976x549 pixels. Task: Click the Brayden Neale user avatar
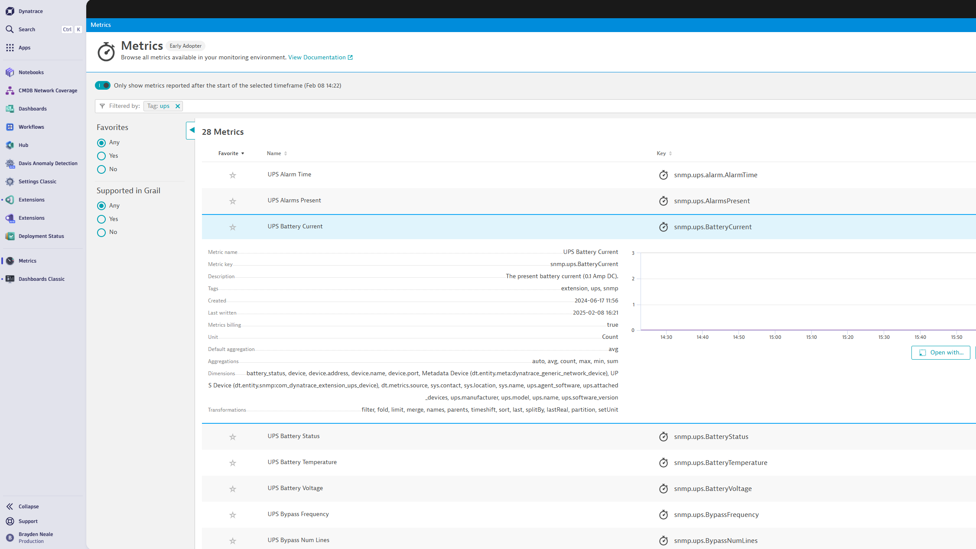pos(10,538)
